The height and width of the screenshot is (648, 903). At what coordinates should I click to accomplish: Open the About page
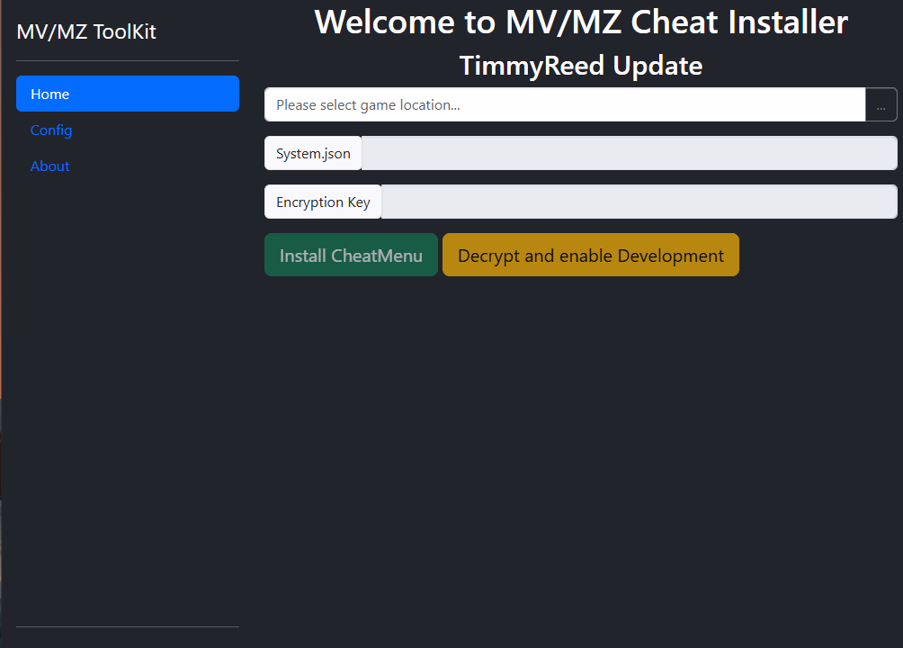point(50,166)
